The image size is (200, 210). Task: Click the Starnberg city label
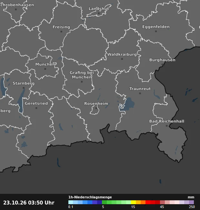coord(24,83)
